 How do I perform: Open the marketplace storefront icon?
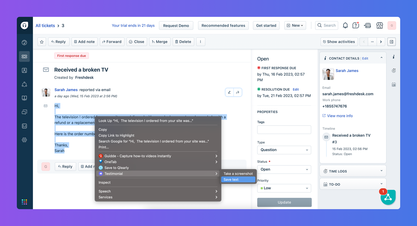pyautogui.click(x=380, y=25)
